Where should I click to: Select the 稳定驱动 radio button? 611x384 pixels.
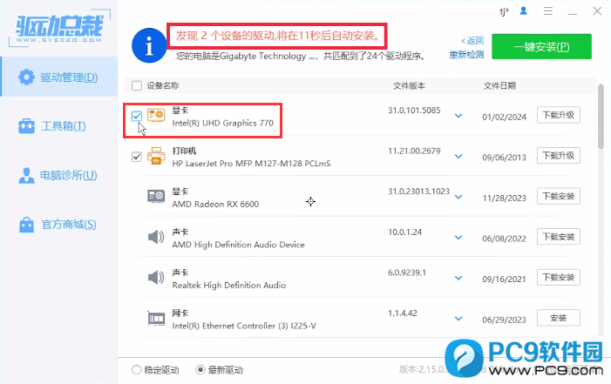[x=136, y=369]
